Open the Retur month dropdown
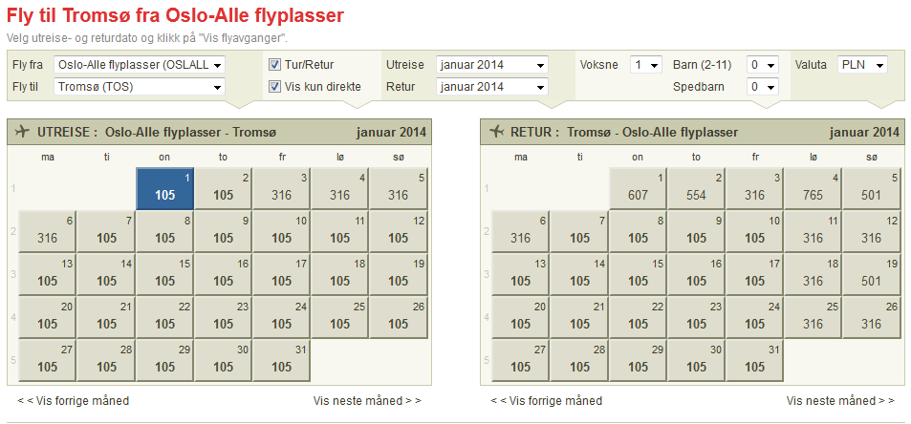 492,87
